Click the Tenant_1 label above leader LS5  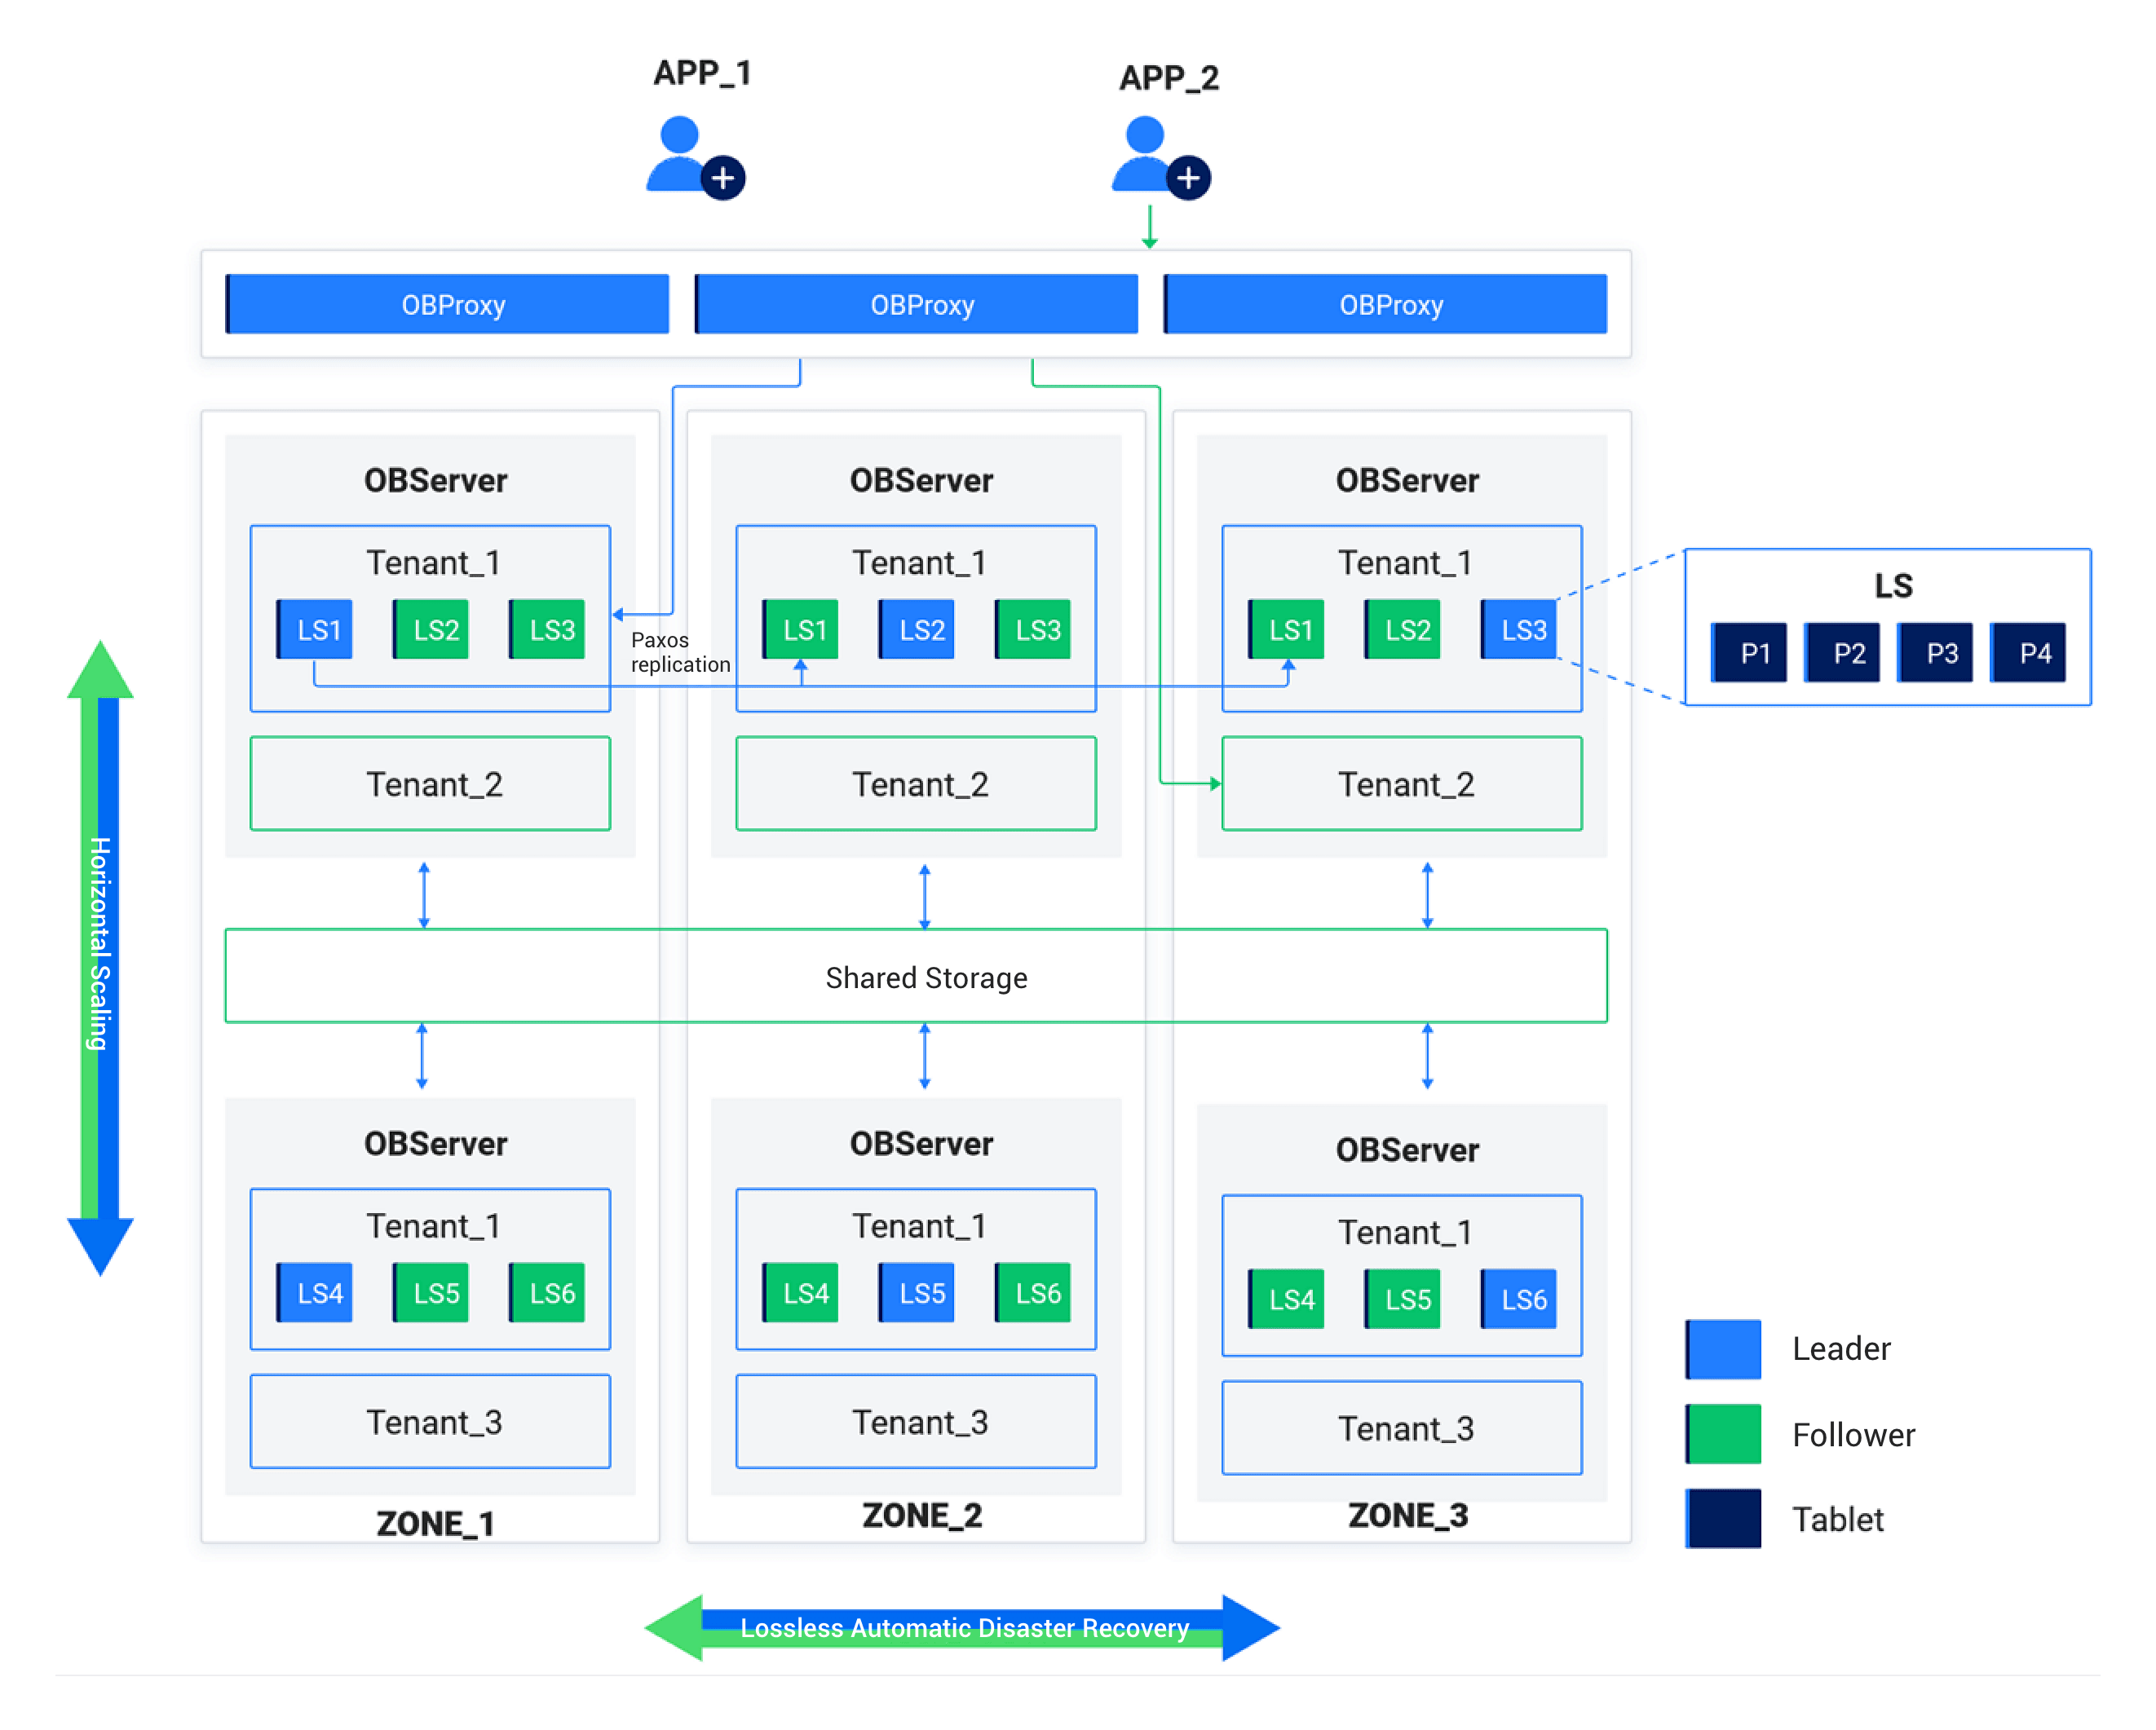[919, 1226]
